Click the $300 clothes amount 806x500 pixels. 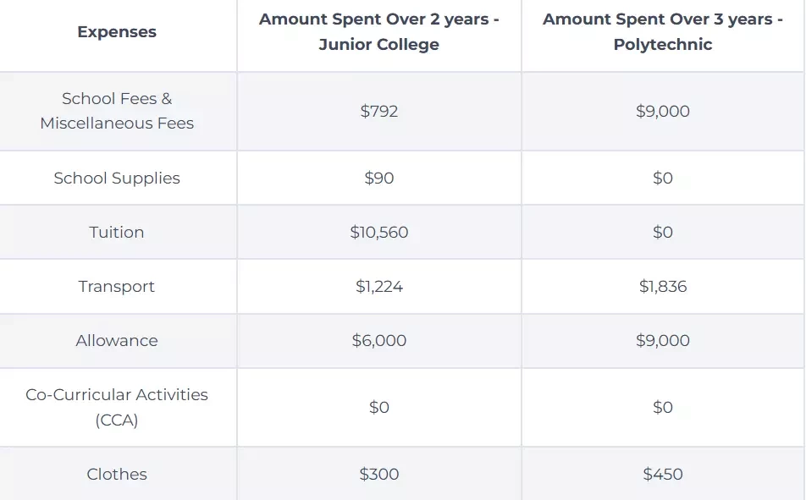point(378,474)
